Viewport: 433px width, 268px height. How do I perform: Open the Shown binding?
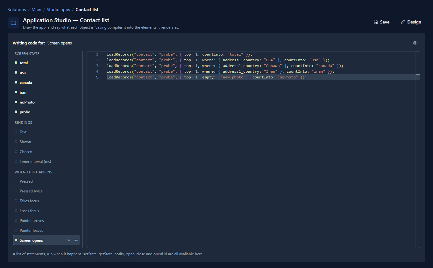click(x=46, y=142)
